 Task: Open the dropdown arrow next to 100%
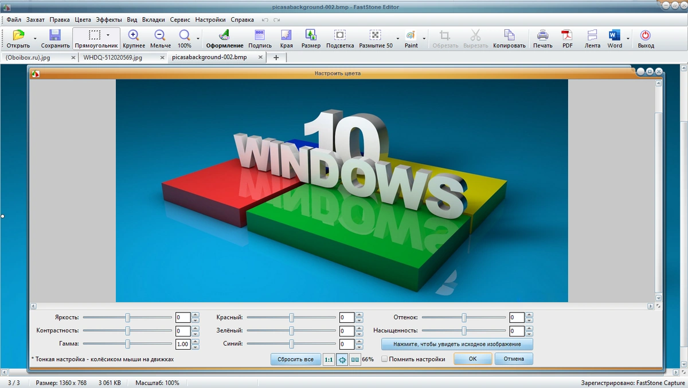click(198, 39)
